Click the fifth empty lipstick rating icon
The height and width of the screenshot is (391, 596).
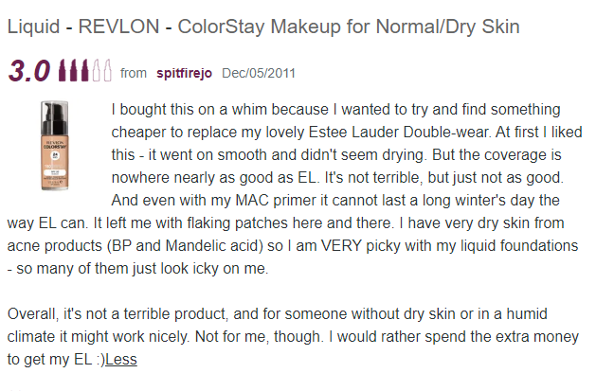click(x=107, y=70)
